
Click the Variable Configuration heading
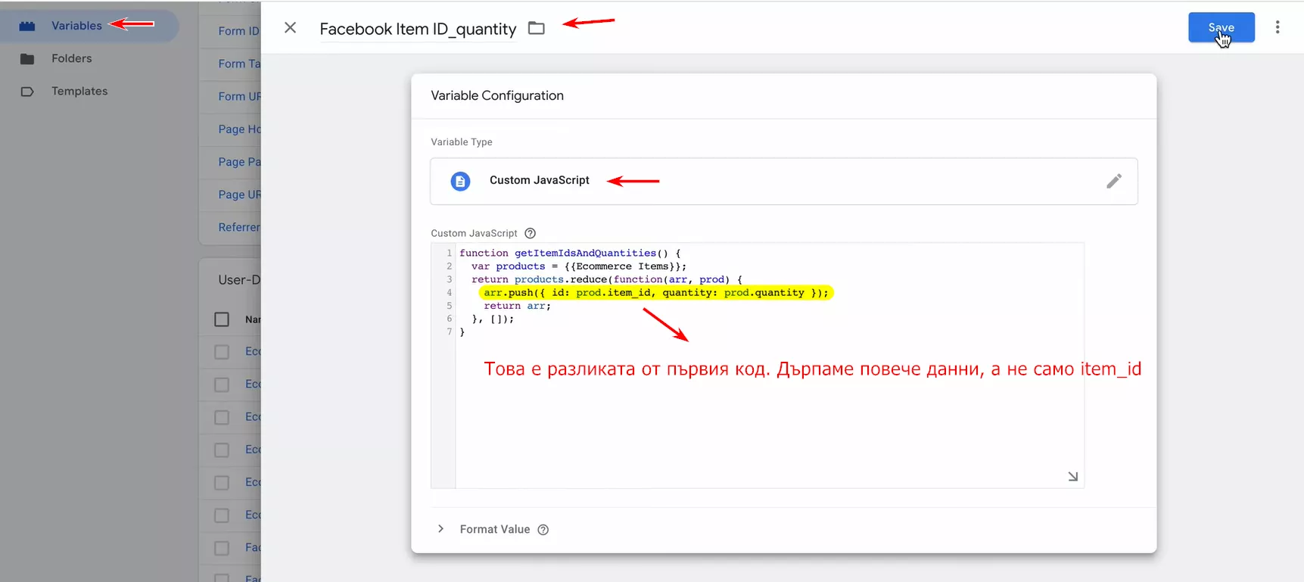pos(497,95)
